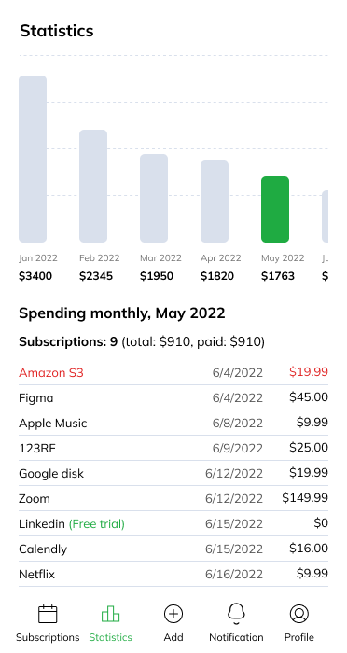Viewport: 347px width, 653px height.
Task: Click the Linkedin Free trial label
Action: pyautogui.click(x=97, y=523)
